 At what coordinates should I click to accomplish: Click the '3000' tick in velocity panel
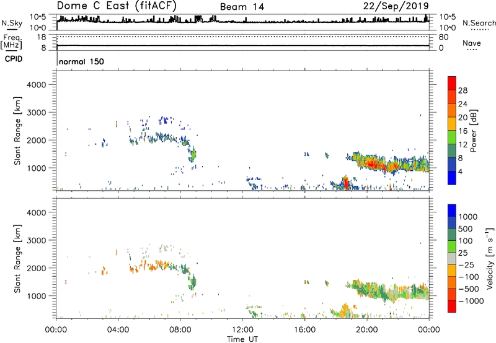(36, 240)
